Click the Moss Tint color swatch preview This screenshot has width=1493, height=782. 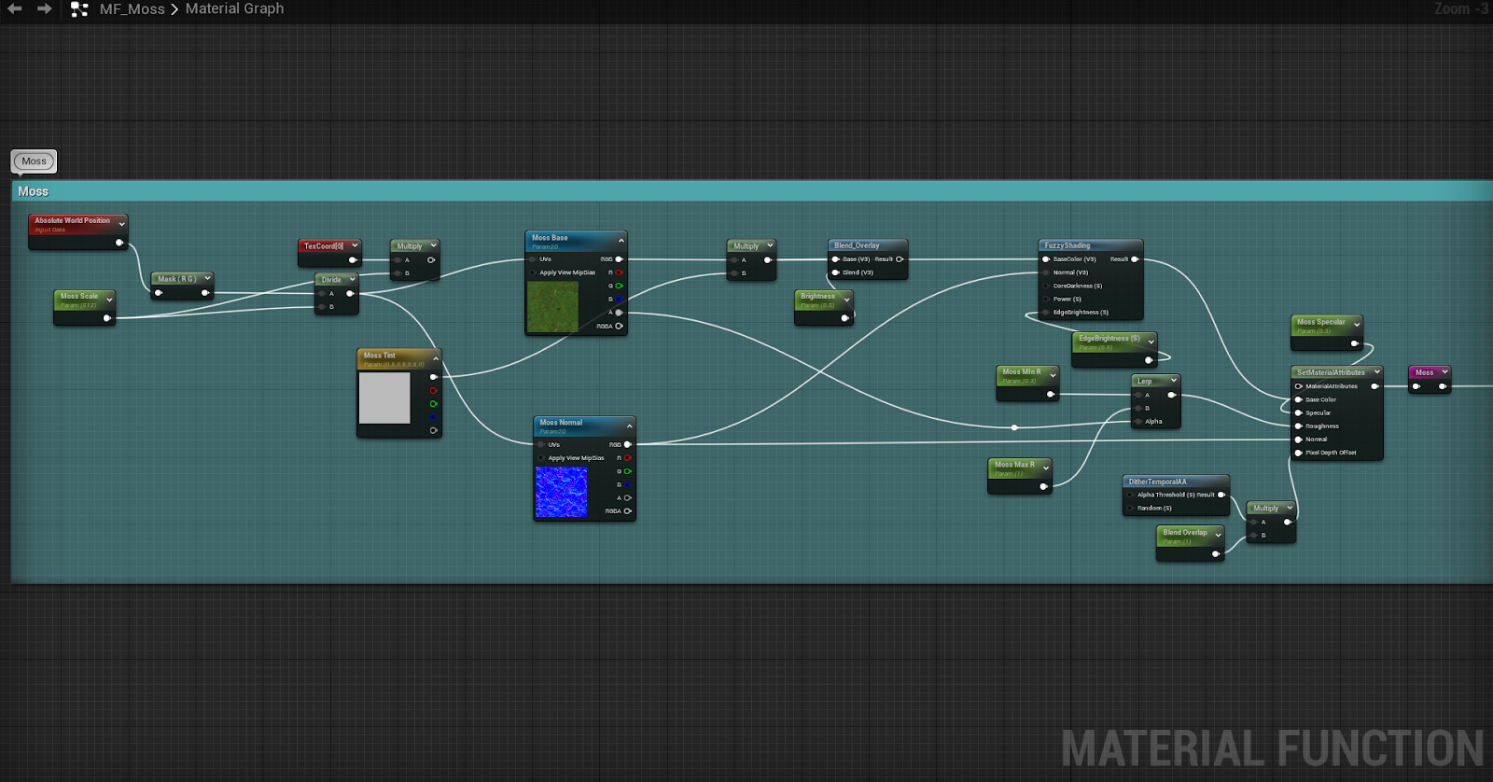coord(384,398)
